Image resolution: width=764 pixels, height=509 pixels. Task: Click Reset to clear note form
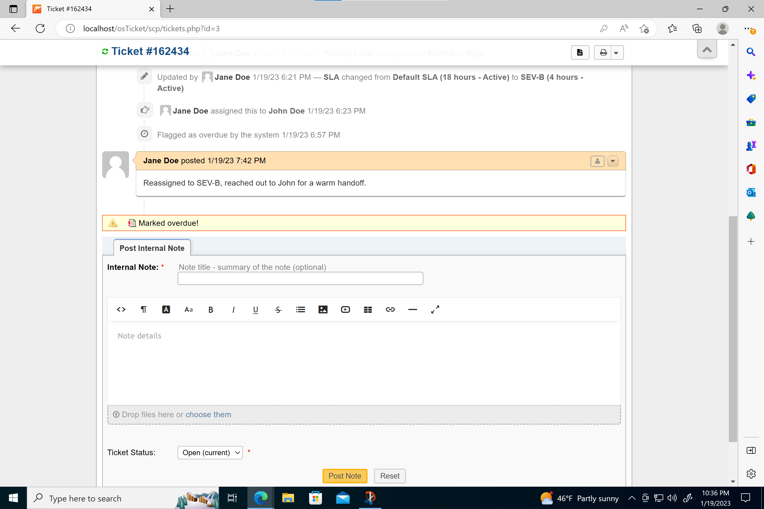click(x=389, y=476)
